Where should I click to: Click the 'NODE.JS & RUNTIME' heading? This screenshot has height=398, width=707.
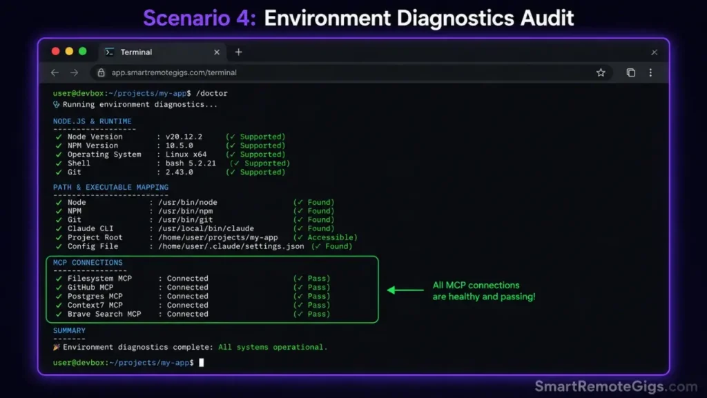pyautogui.click(x=93, y=121)
